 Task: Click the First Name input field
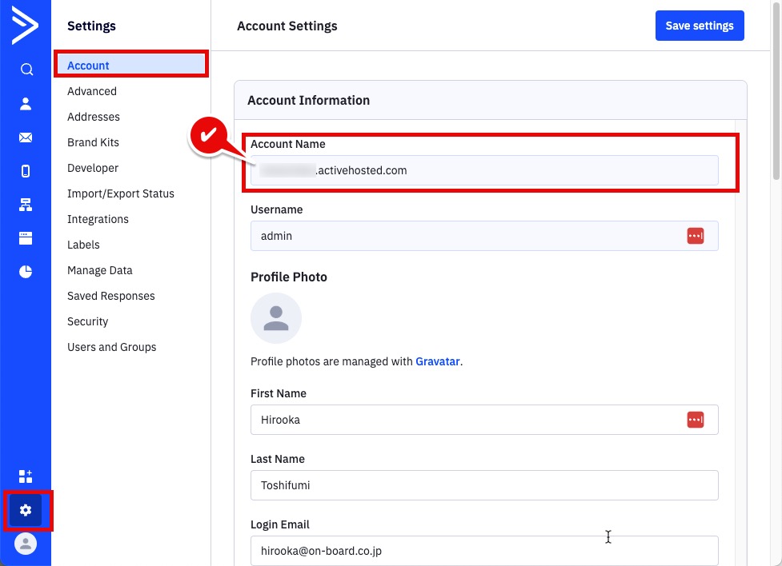point(464,420)
